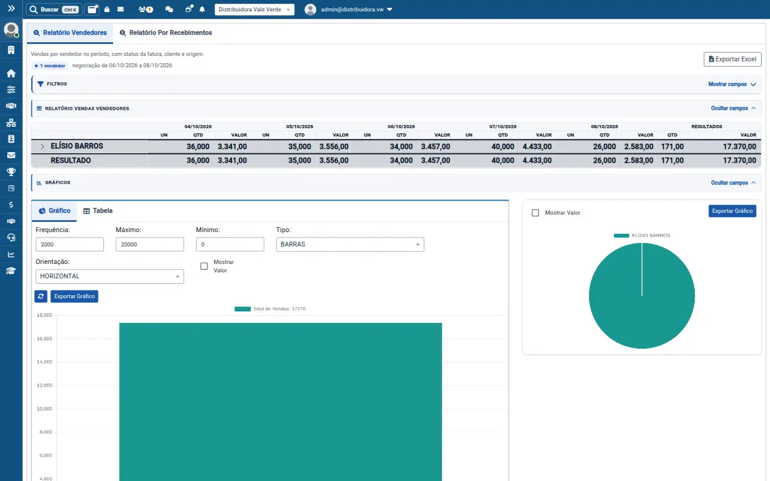Go to Home icon in sidebar

click(11, 73)
